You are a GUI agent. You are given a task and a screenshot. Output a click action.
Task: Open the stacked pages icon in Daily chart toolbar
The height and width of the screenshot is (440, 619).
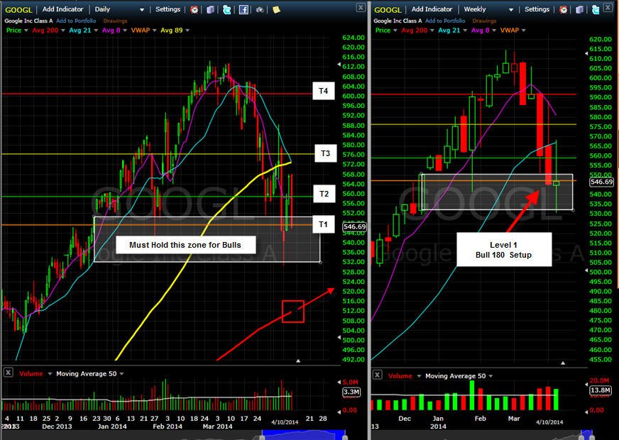point(210,9)
